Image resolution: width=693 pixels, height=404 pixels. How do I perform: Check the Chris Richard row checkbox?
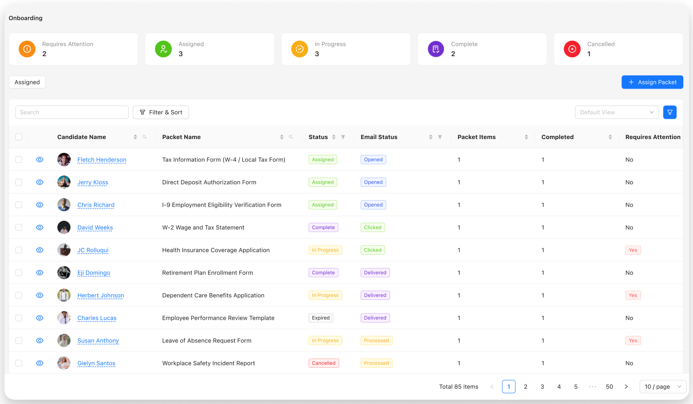[19, 205]
